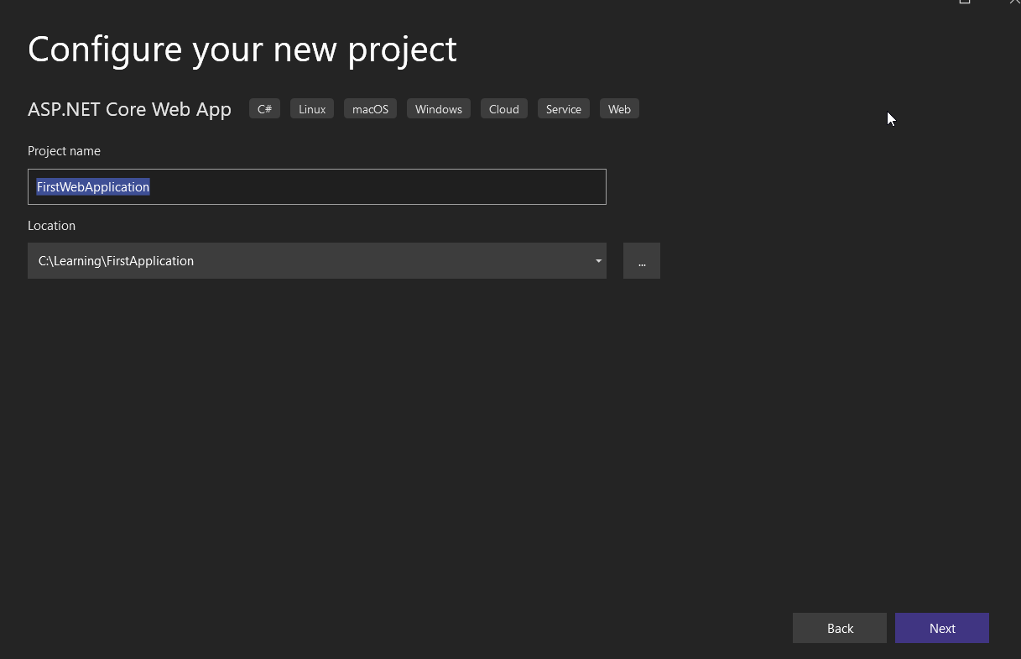1021x659 pixels.
Task: Click the Windows platform tag
Action: click(x=438, y=109)
